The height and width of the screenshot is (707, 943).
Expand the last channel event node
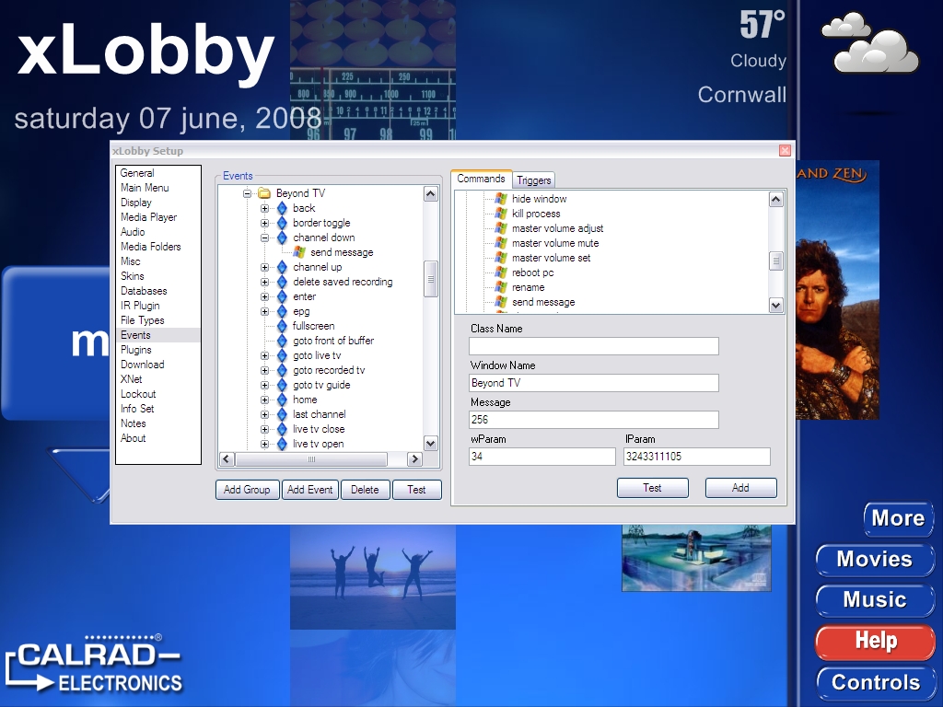[x=264, y=415]
